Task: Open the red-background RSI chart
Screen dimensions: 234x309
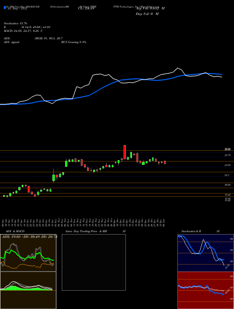Action: tap(205, 290)
